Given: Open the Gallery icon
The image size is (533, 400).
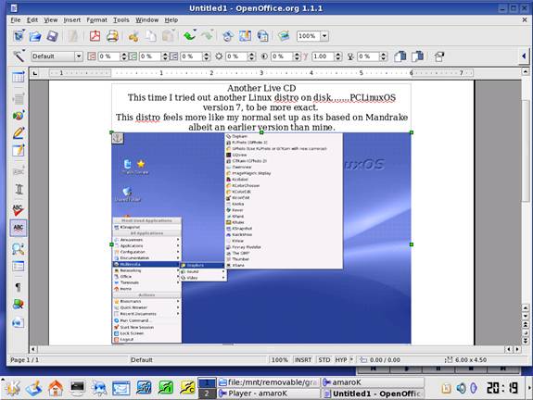Looking at the screenshot, I should tap(284, 36).
